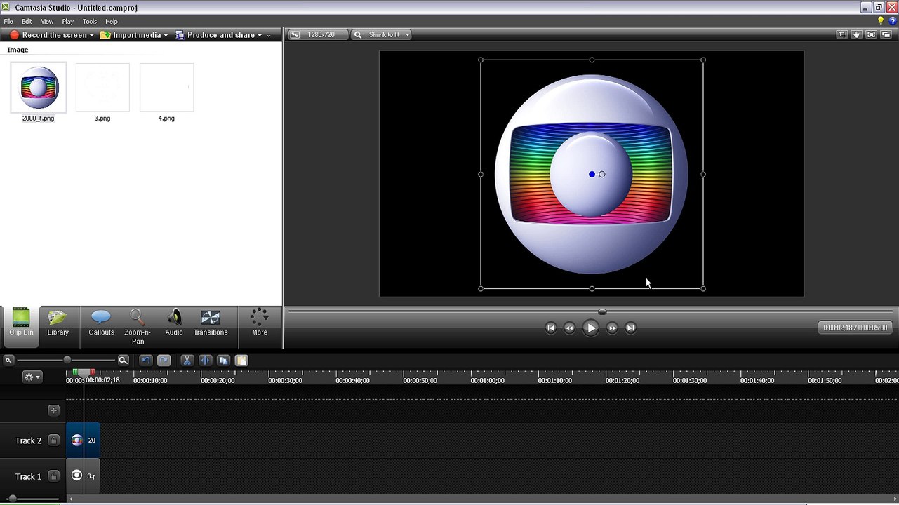The width and height of the screenshot is (899, 505).
Task: Select the 3.png clip on Track 1
Action: point(83,476)
